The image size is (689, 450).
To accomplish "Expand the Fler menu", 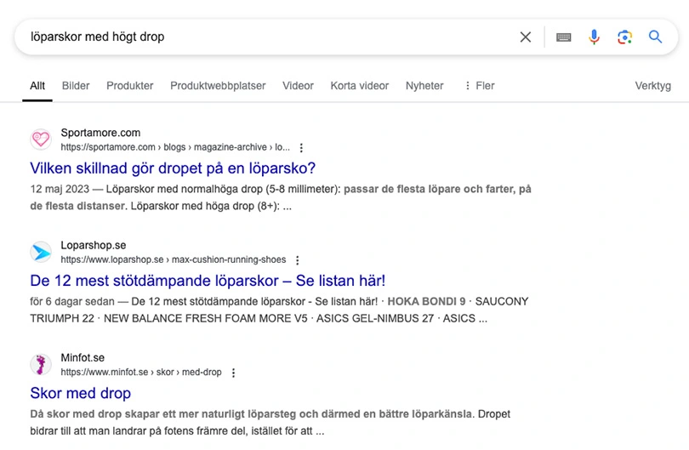I will click(480, 86).
